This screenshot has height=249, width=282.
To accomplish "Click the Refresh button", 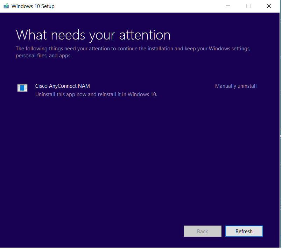I will point(244,231).
